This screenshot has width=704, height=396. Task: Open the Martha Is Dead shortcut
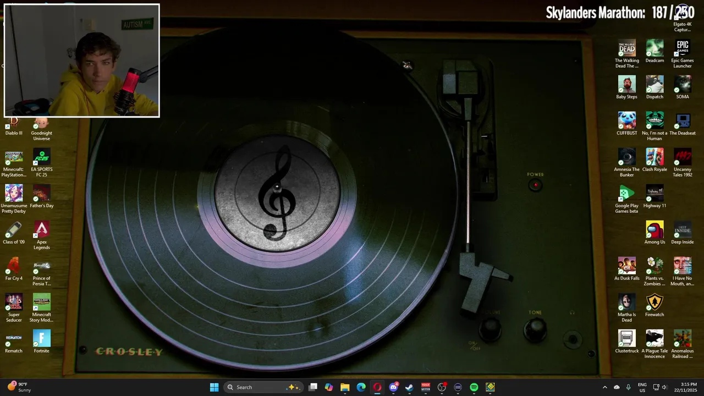tap(627, 308)
